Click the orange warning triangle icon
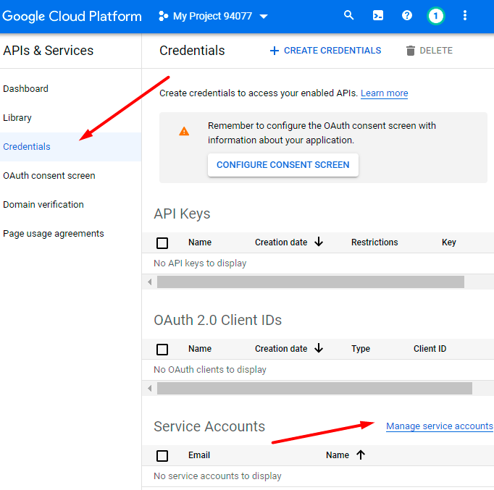494x490 pixels. coord(184,132)
